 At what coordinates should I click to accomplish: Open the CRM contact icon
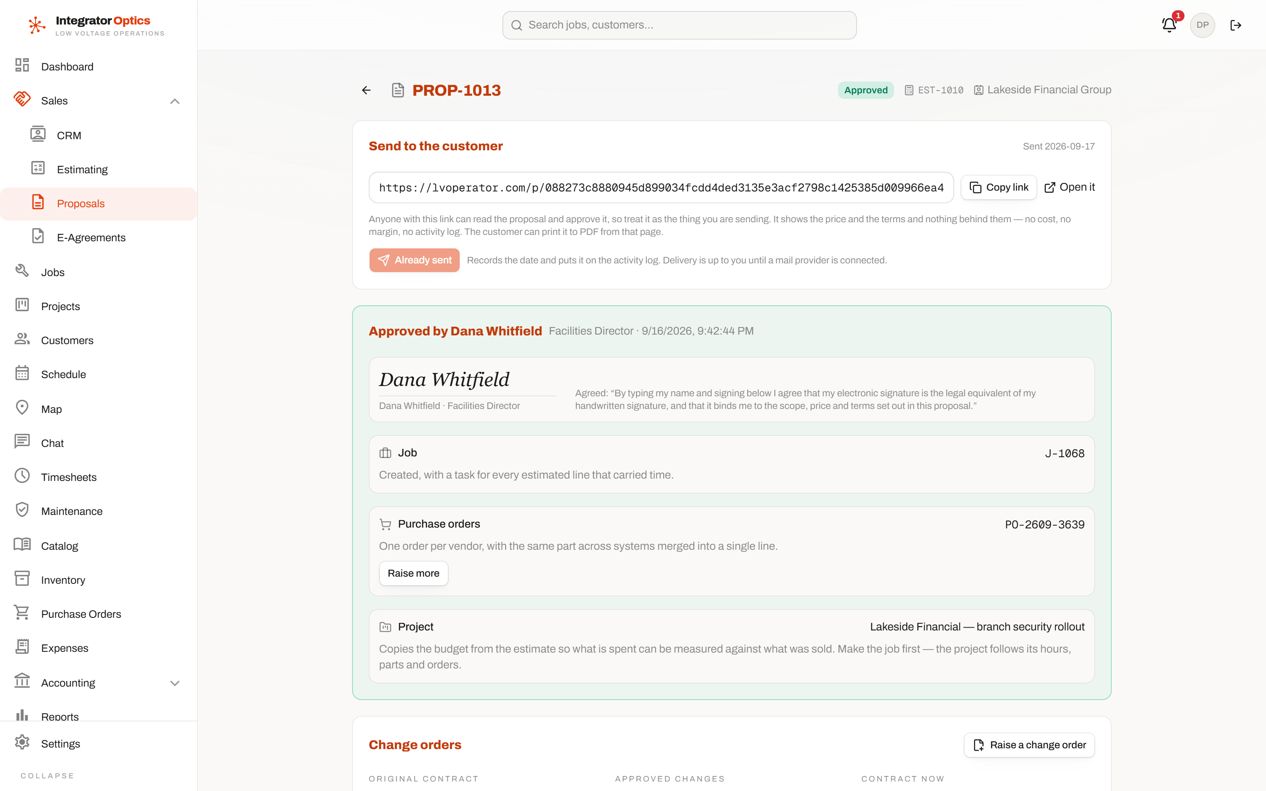click(38, 134)
